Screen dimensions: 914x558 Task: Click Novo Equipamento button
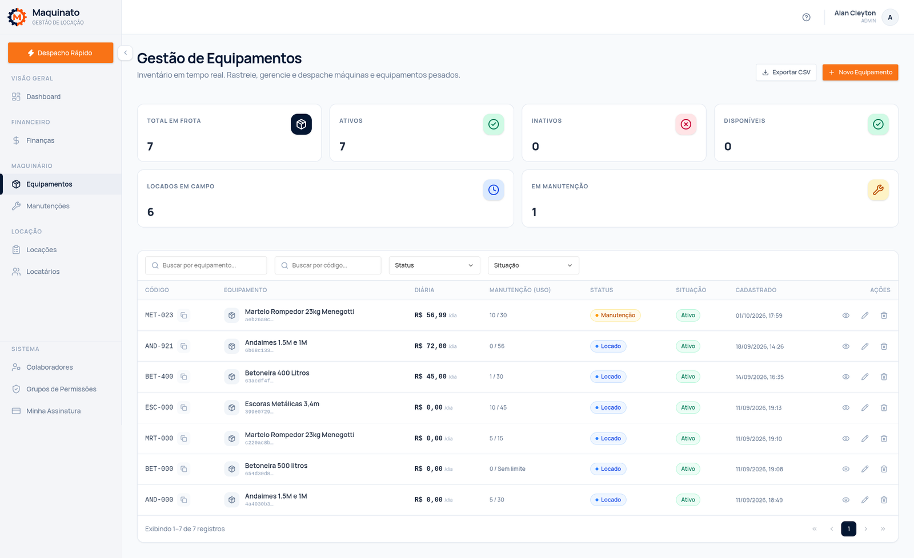860,72
